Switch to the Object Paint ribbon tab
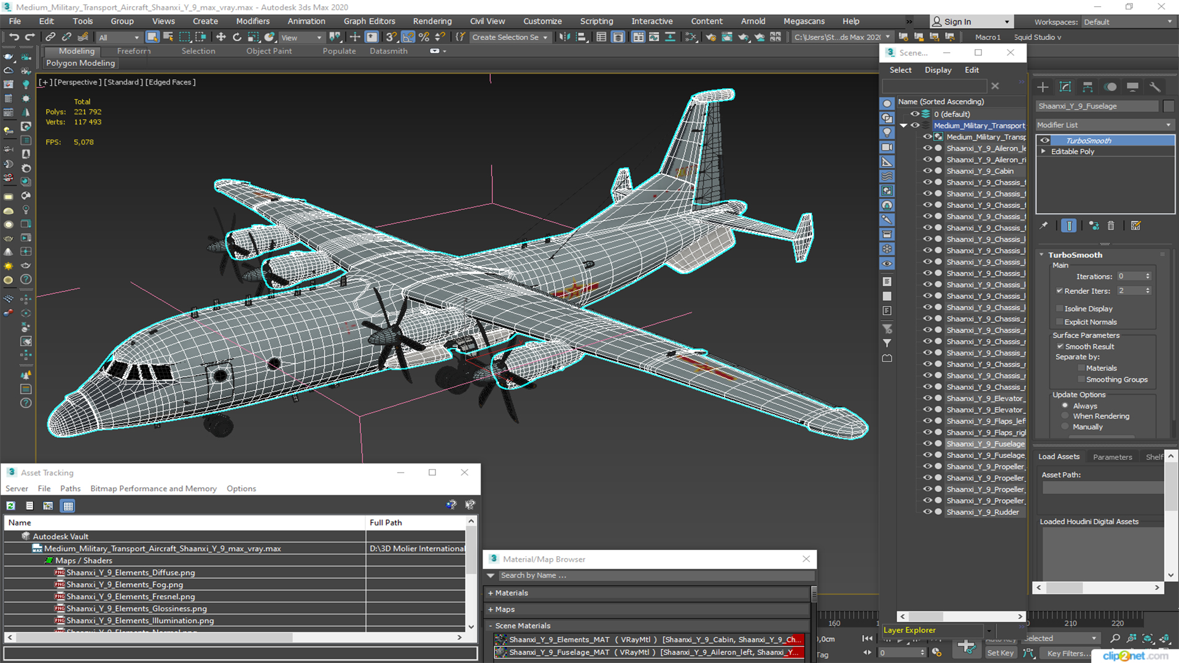1179x663 pixels. coord(269,51)
